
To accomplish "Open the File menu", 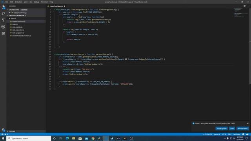I will click(x=7, y=2).
